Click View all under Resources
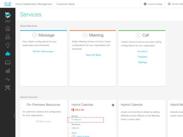Screen dimensions: 183x137 point(75,128)
